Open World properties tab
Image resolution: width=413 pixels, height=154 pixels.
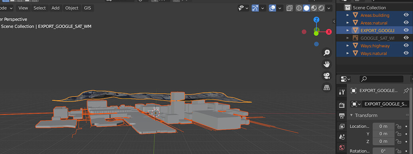(342, 148)
